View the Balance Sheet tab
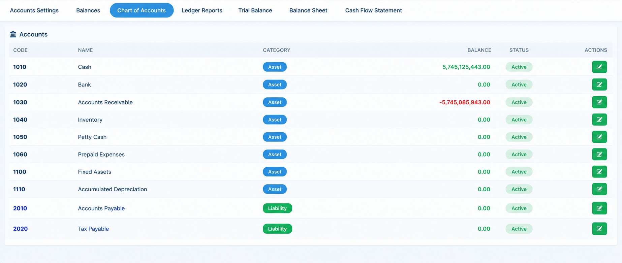The width and height of the screenshot is (622, 263). click(x=308, y=10)
